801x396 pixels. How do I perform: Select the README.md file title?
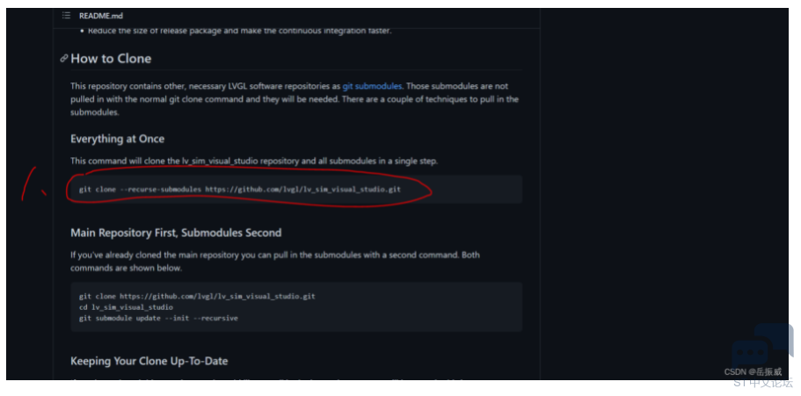pos(101,16)
